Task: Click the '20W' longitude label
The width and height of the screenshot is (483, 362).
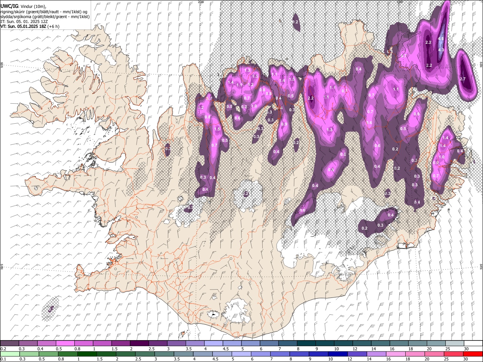Action: tap(201, 2)
